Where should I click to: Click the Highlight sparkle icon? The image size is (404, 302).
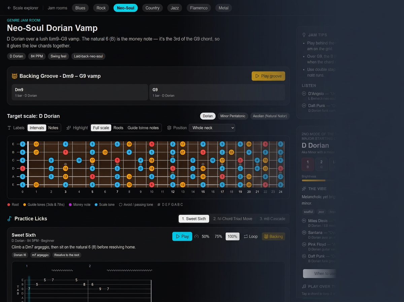(69, 128)
